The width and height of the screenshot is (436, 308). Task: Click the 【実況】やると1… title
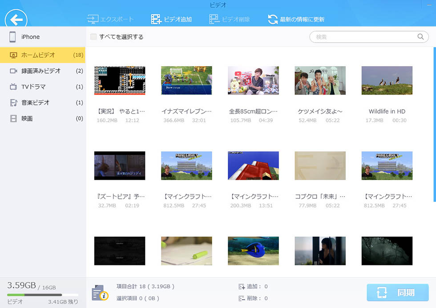click(121, 111)
